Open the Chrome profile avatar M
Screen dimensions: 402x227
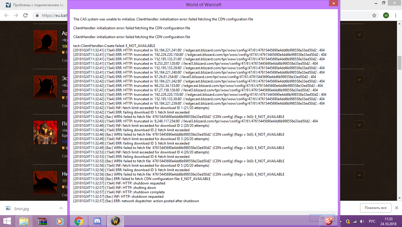click(x=386, y=15)
